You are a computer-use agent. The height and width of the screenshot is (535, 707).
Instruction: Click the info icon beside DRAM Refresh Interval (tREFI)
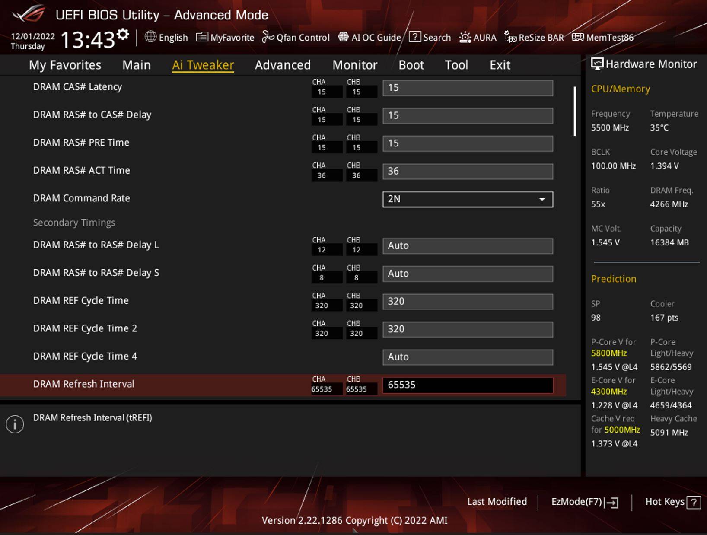coord(14,424)
